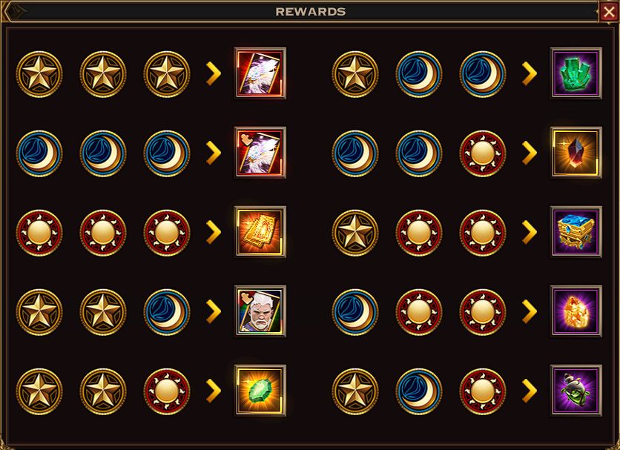Click the green emerald crystal cluster reward
Image resolution: width=620 pixels, height=450 pixels.
pyautogui.click(x=576, y=73)
